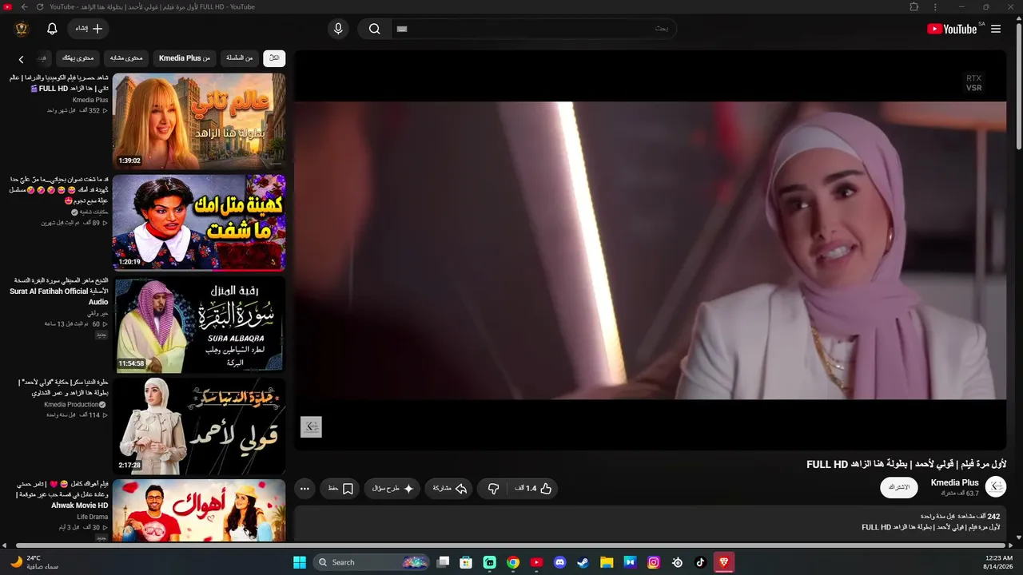The width and height of the screenshot is (1023, 575).
Task: Focus the YouTube search box
Action: pos(532,29)
